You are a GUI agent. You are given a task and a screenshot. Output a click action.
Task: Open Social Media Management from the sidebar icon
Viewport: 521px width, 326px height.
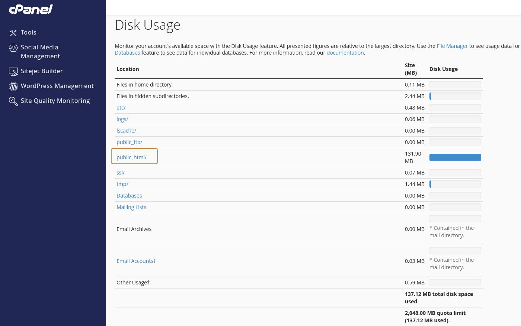click(13, 48)
